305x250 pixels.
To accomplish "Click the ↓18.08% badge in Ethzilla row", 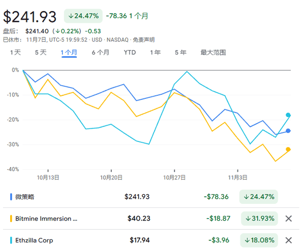I will [x=260, y=240].
